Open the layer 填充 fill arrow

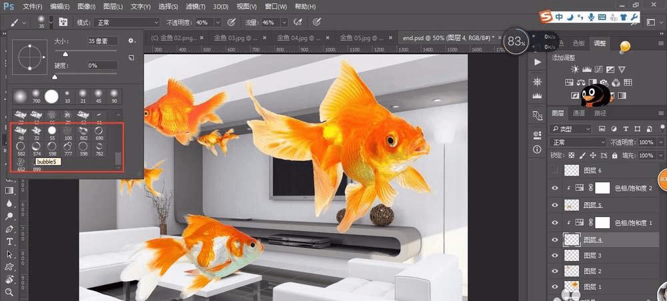(x=661, y=156)
